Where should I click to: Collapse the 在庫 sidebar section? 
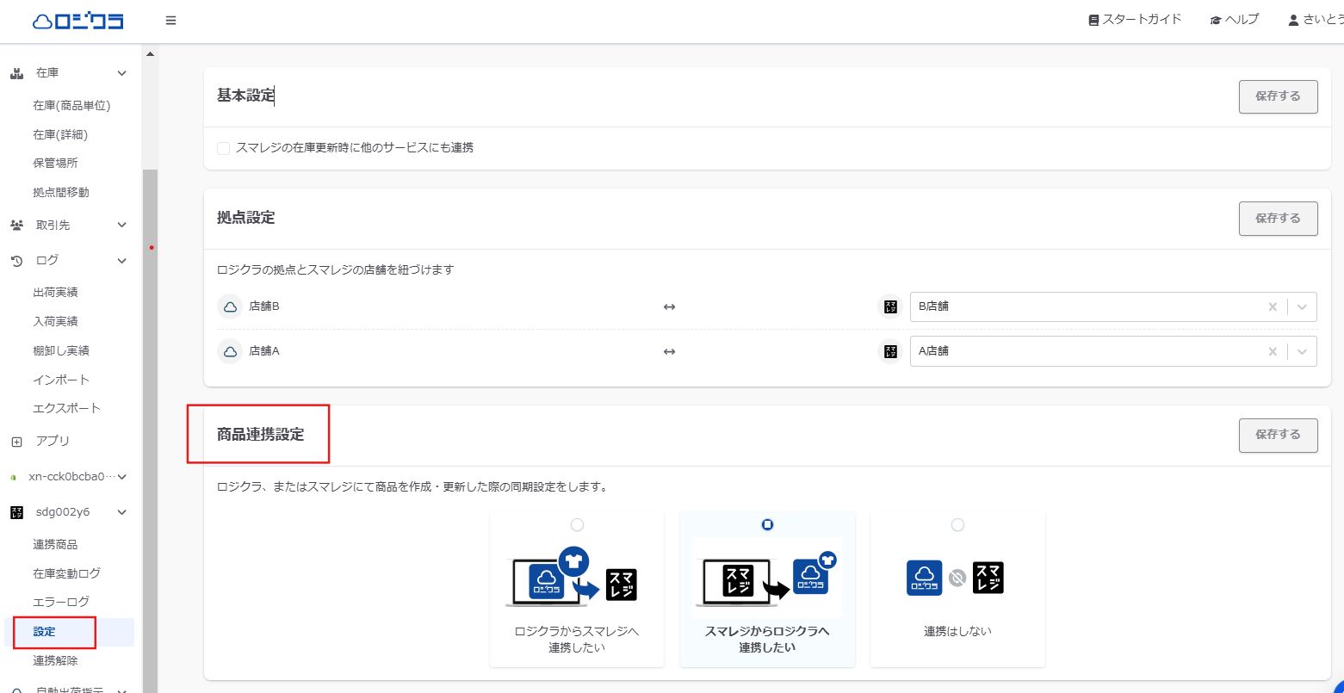(122, 74)
